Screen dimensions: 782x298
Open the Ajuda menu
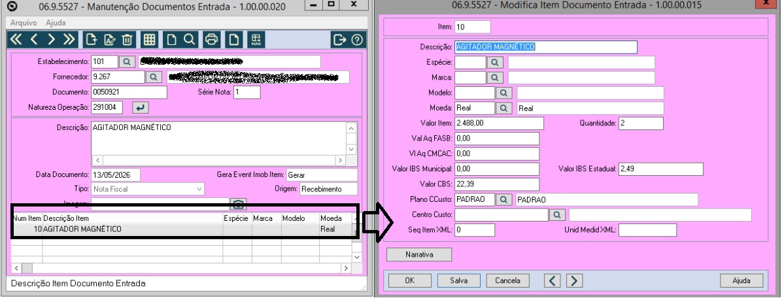pos(56,23)
